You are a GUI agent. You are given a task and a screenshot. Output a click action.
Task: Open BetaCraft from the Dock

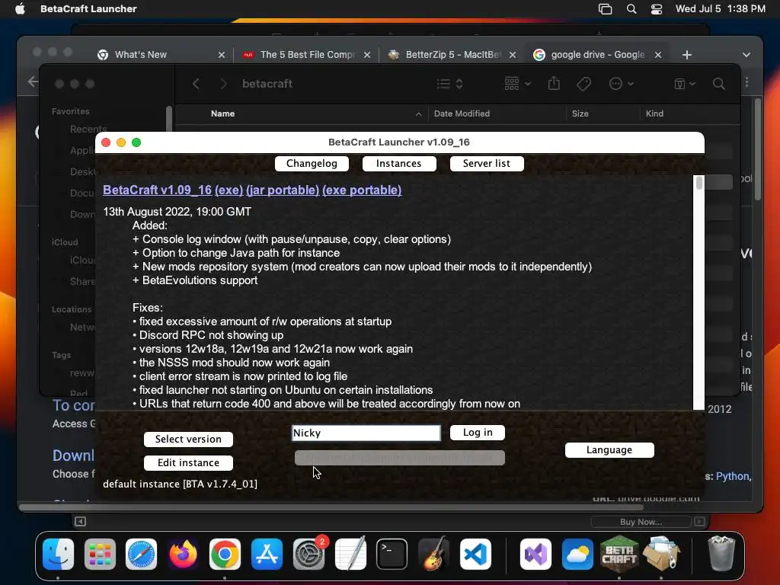click(x=619, y=553)
